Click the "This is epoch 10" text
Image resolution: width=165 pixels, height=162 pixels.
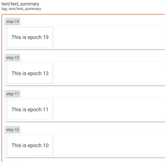[30, 145]
